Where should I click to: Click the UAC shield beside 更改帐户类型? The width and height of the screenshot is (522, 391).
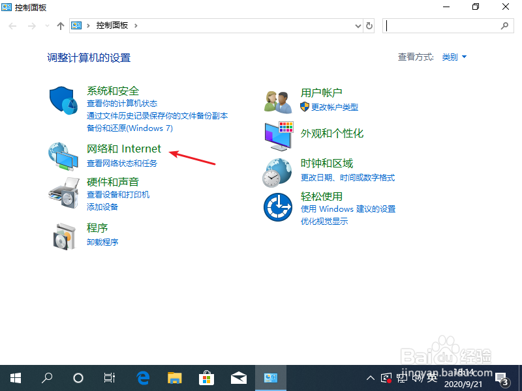pyautogui.click(x=305, y=107)
